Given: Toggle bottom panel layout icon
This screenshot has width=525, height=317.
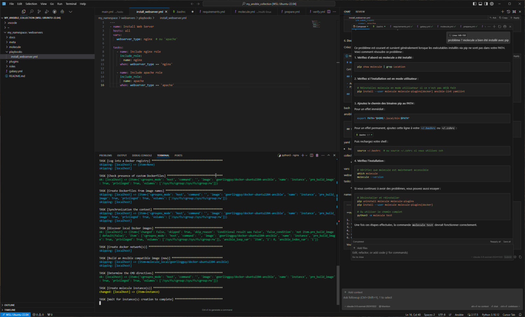Looking at the screenshot, I should point(480,4).
